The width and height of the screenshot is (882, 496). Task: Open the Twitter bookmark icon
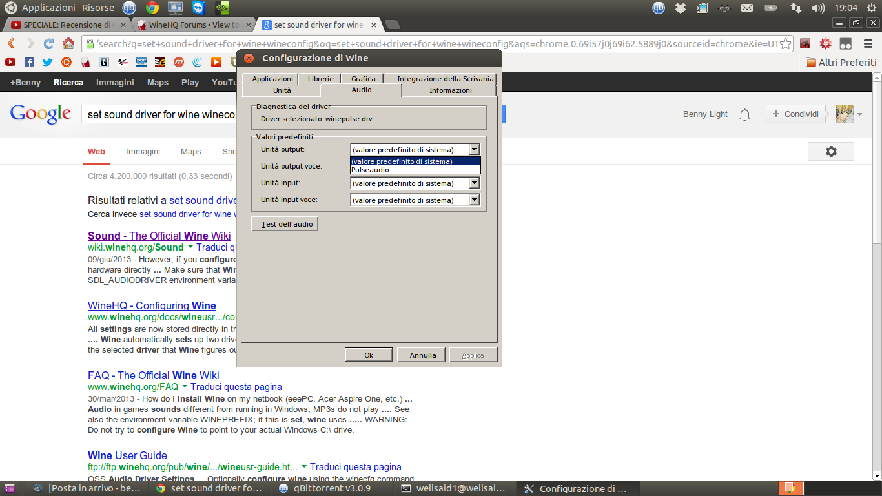coord(47,62)
